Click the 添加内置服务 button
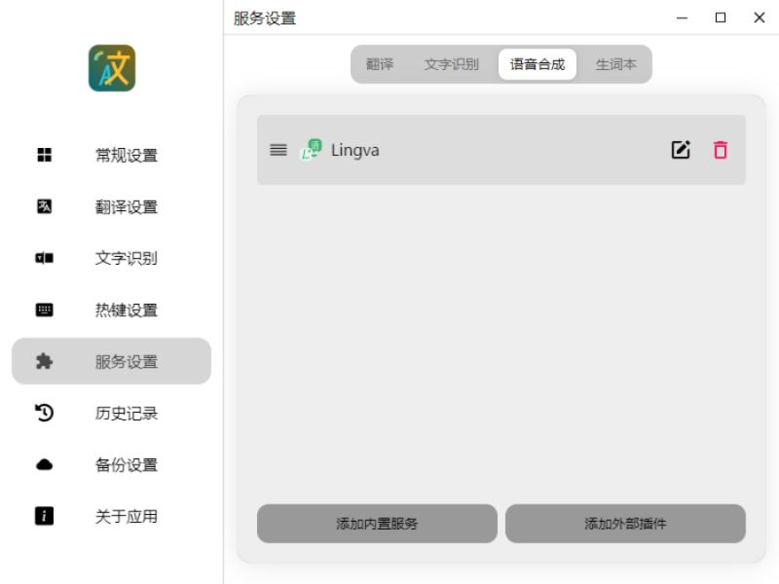 coord(377,524)
